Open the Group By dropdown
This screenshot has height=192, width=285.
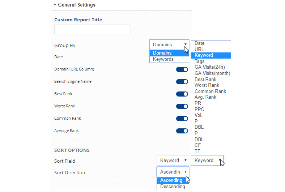tap(169, 44)
